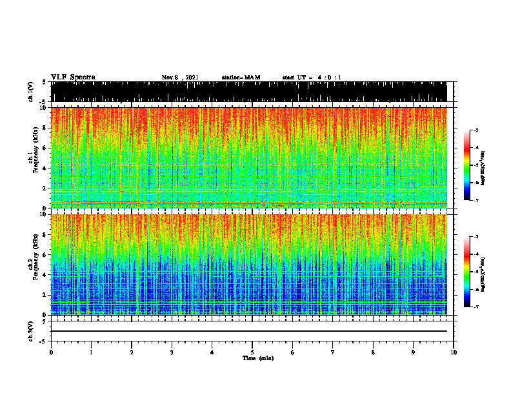Click time axis tick label "8"
511x395 pixels.
tap(373, 352)
